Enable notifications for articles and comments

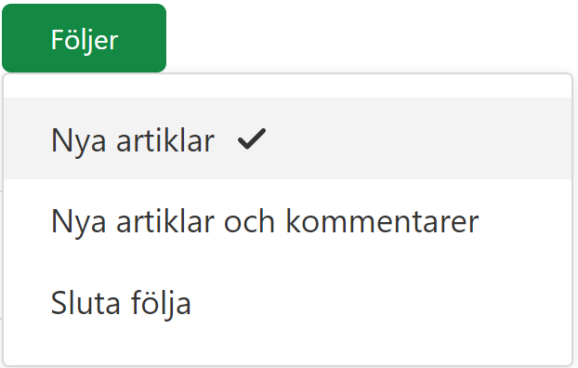pos(287,220)
